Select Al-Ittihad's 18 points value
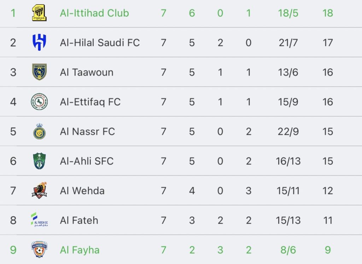Screen dimensions: 362x264 click(x=328, y=13)
